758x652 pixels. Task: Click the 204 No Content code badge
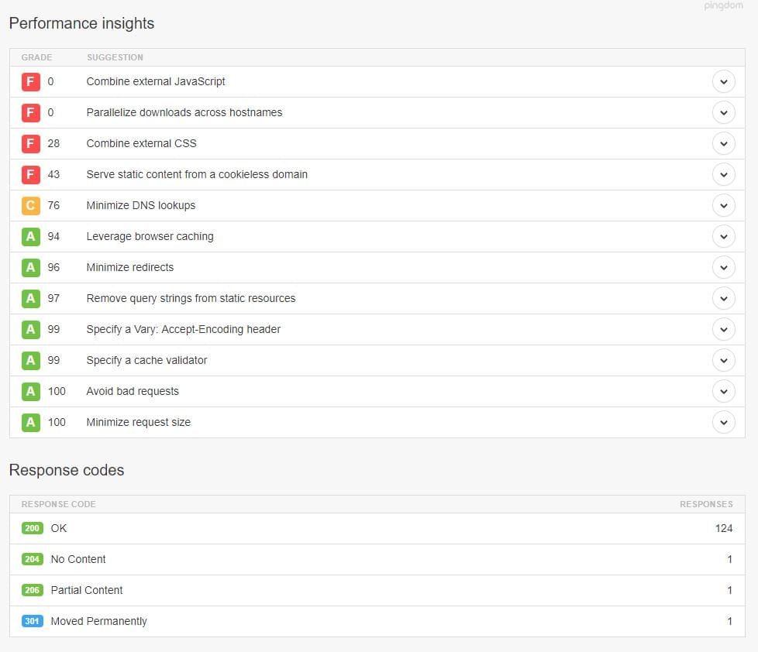[33, 559]
